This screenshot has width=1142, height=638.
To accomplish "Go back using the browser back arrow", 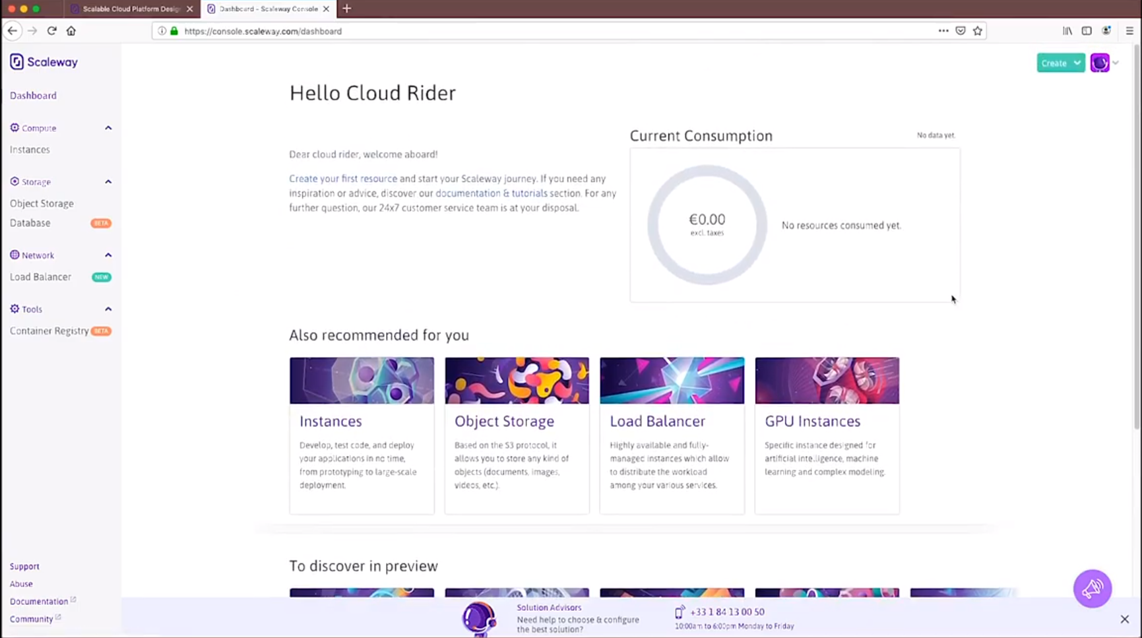I will [x=13, y=31].
